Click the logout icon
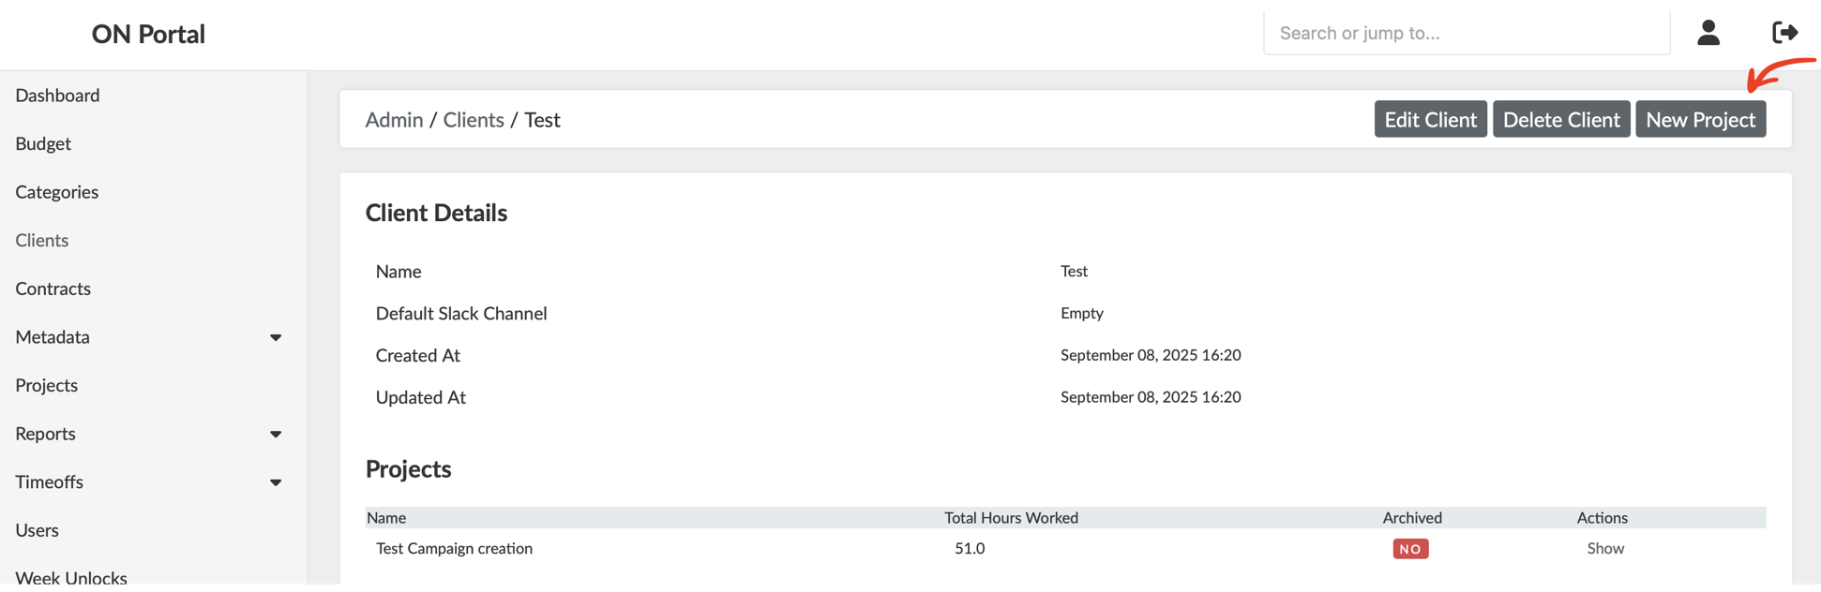The image size is (1821, 592). coord(1784,33)
